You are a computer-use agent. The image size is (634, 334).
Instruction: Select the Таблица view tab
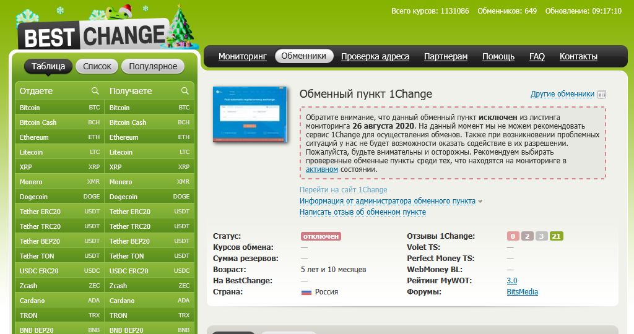coord(48,66)
